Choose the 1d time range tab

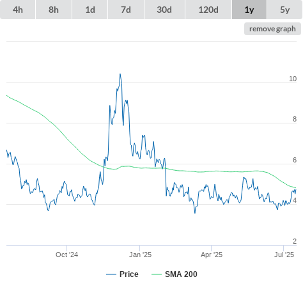tap(90, 10)
